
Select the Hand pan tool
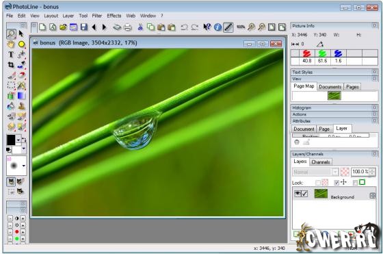pos(11,45)
